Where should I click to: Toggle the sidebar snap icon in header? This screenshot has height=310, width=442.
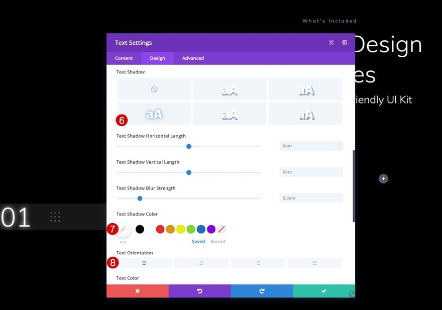345,43
